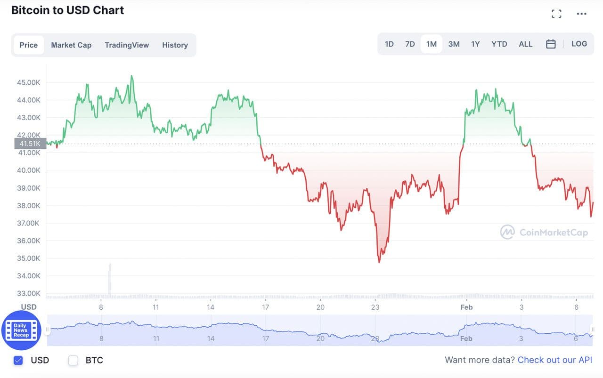603x378 pixels.
Task: Click the CoinMarketCap watermark logo
Action: (x=544, y=232)
